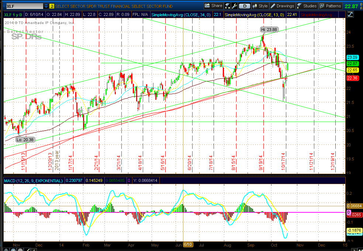Click the zoom-in magnifier at bottom left

coord(13,249)
